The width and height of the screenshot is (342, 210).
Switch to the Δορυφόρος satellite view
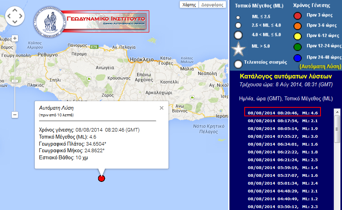[212, 5]
